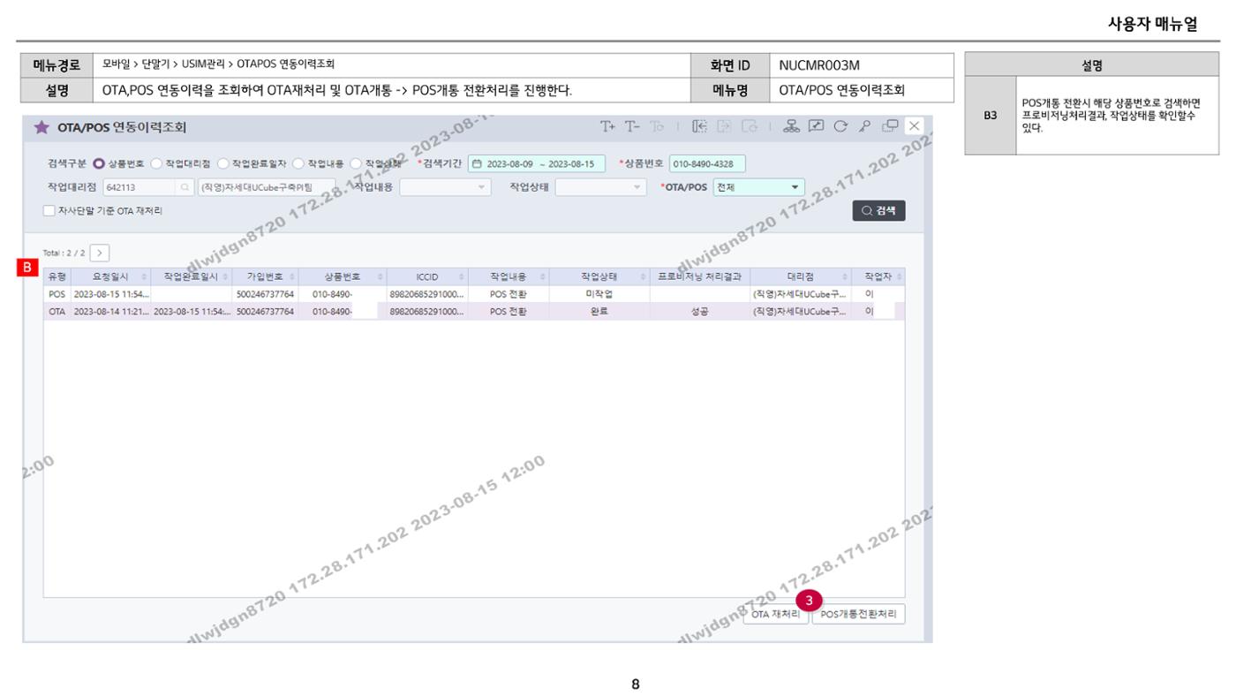Close the OTA/POS 연동이력조회 window with X
The height and width of the screenshot is (696, 1236).
914,126
